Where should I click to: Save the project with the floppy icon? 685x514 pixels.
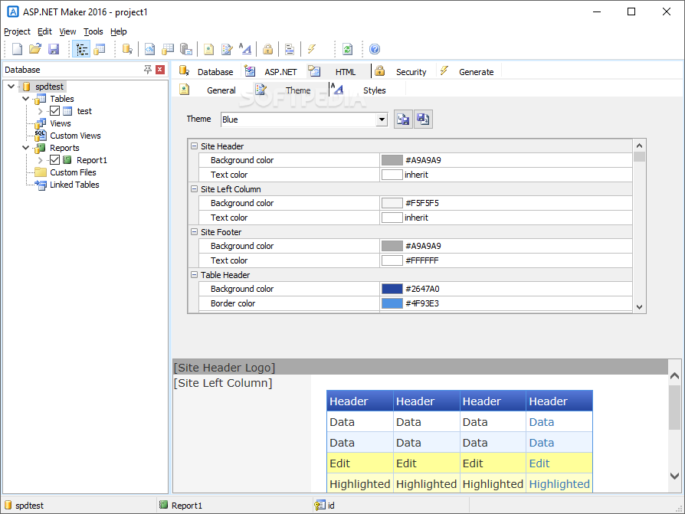pos(54,49)
